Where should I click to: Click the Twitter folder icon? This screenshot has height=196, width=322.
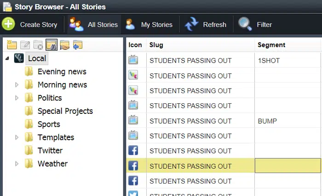coord(29,150)
